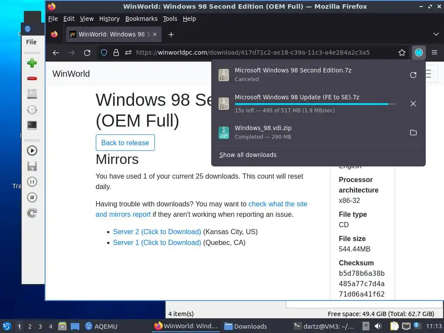The height and width of the screenshot is (333, 444).
Task: Click show desktop taskbar icon
Action: click(75, 326)
